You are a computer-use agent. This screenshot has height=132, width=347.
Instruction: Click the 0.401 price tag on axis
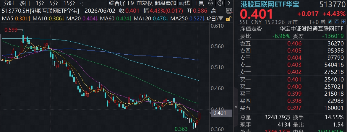click(x=221, y=113)
